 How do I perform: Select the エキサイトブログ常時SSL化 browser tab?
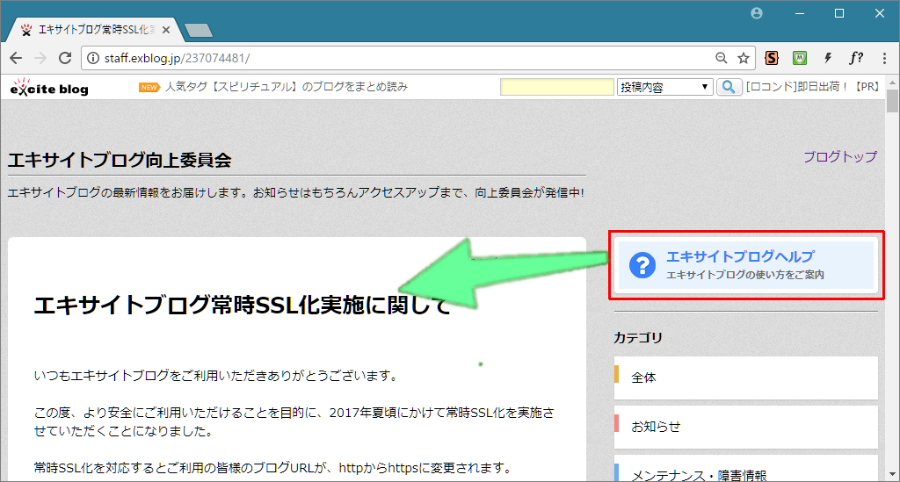pos(96,30)
